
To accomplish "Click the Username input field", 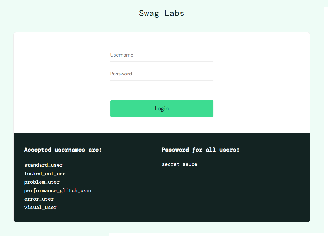I will point(162,55).
